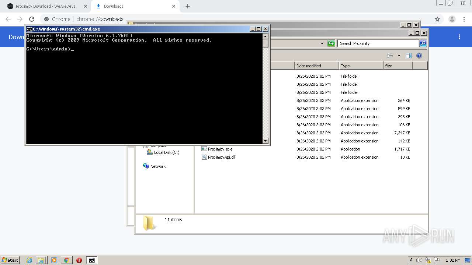Sort files by the Date modified column
Screen dimensions: 472x265
(x=317, y=66)
